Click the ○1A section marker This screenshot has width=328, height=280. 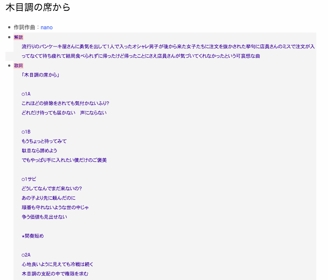[26, 94]
